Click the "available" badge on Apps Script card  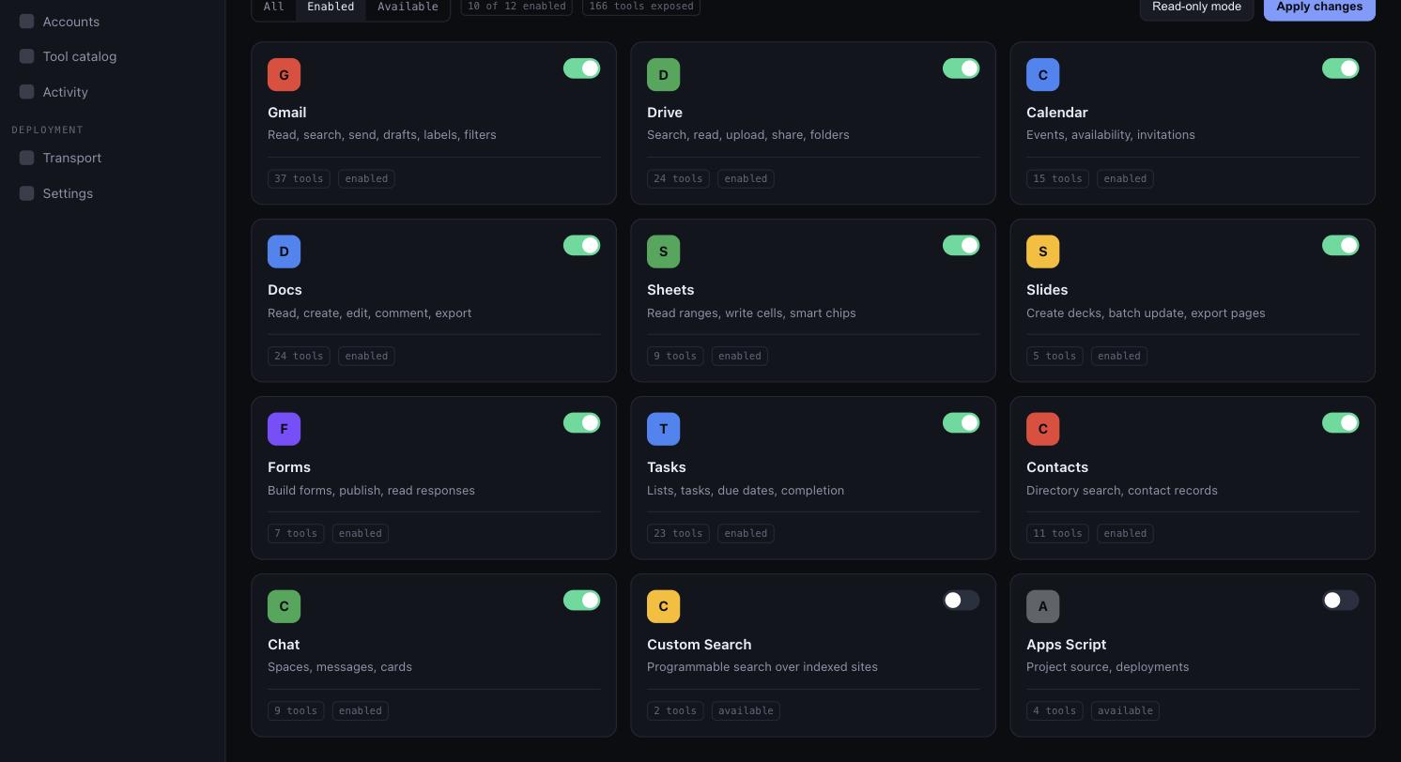click(1125, 710)
